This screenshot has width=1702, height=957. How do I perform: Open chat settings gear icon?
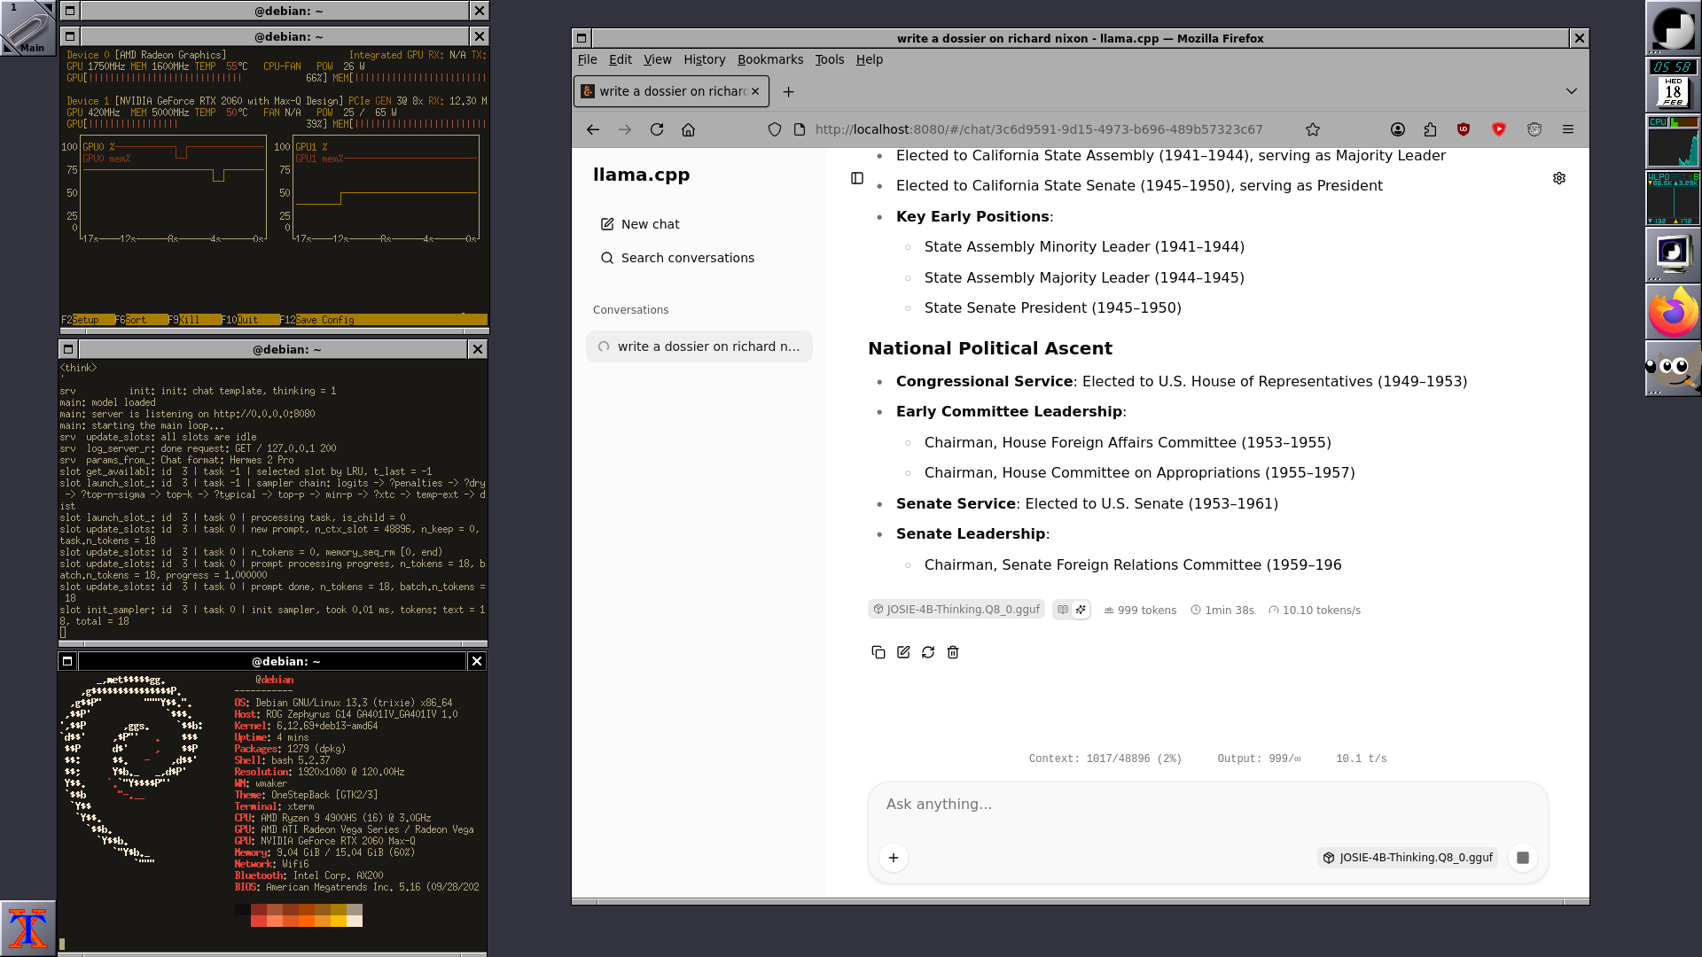[1558, 178]
